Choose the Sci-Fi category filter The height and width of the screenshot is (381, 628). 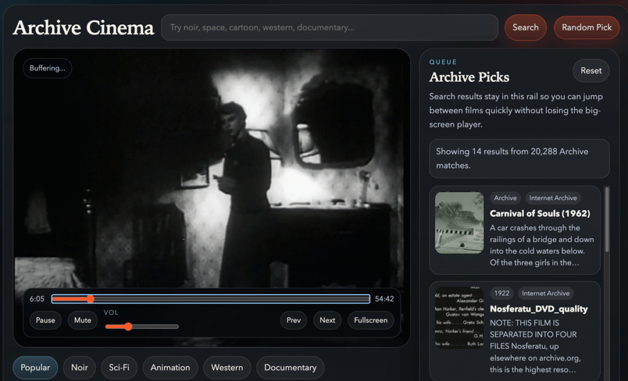pos(119,368)
